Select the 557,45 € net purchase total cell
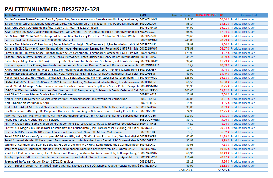This screenshot has width=273, height=178. point(224,170)
